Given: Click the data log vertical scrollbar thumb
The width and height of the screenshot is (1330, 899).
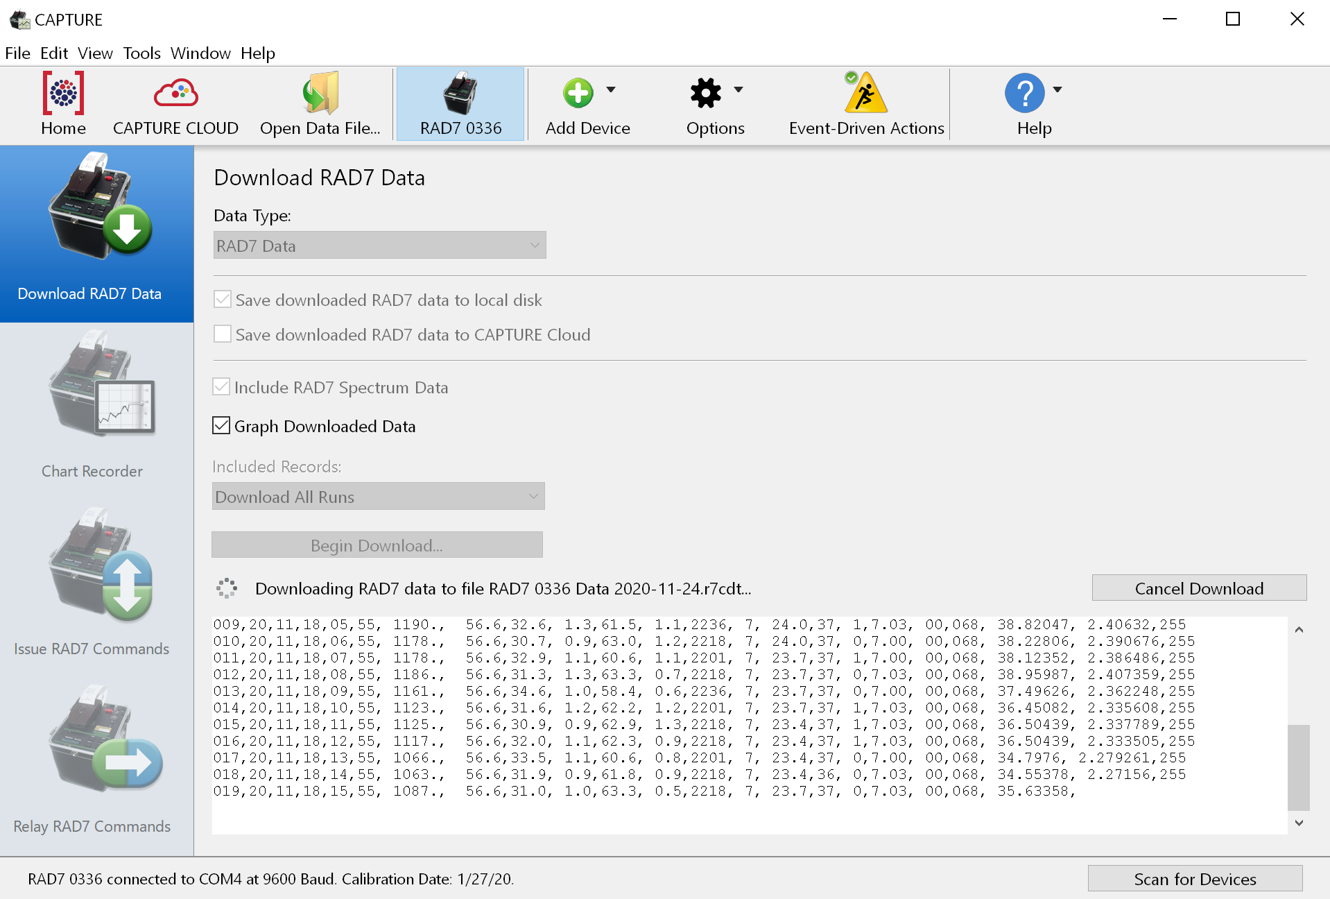Looking at the screenshot, I should (x=1298, y=767).
